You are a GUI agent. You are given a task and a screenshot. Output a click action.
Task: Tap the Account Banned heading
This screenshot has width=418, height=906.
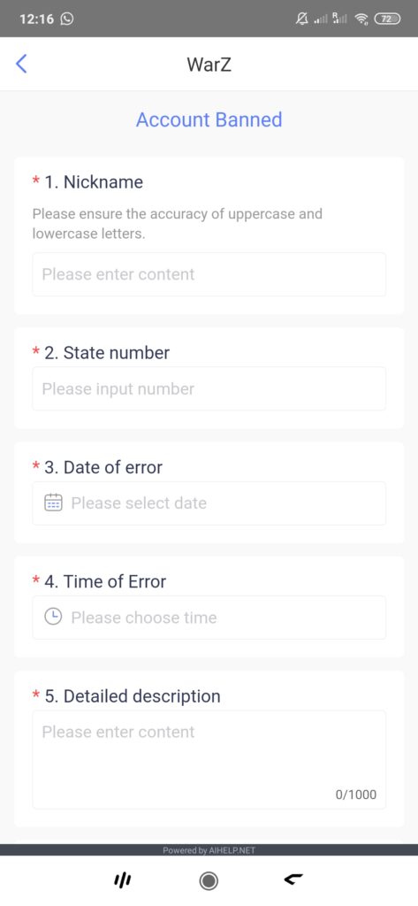tap(209, 119)
